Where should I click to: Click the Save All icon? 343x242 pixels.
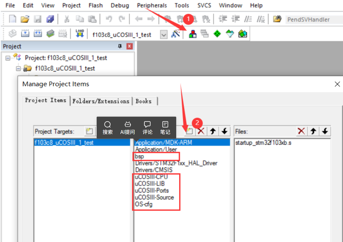pos(50,19)
